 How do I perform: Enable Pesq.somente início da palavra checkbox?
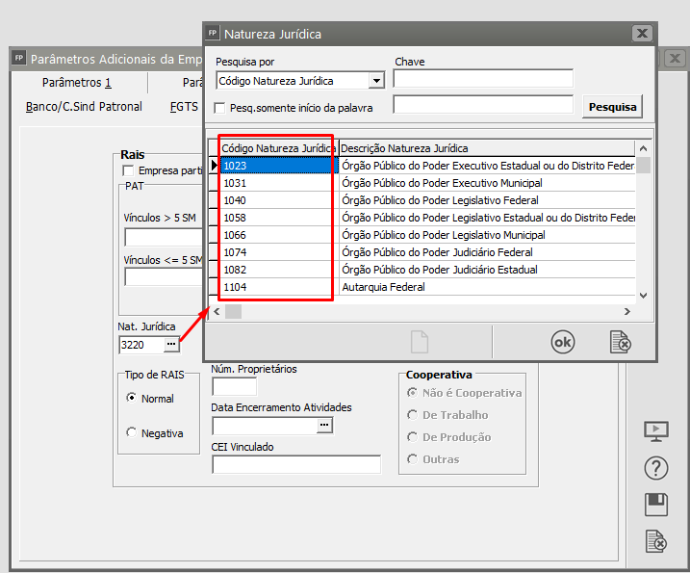(x=220, y=108)
